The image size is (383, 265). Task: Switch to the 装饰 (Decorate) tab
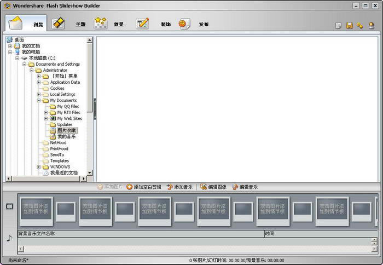153,24
